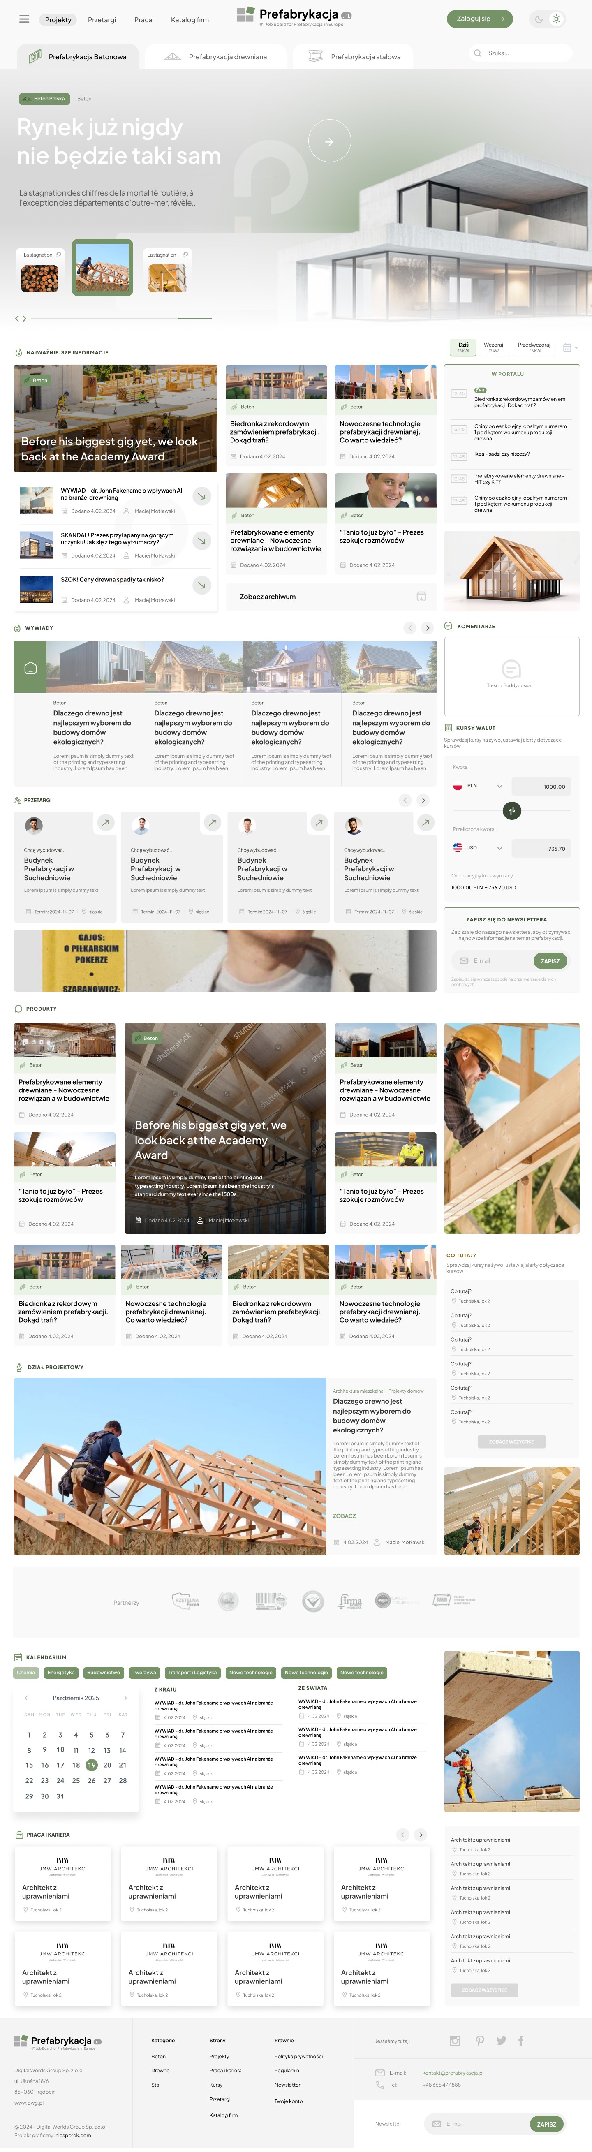Click the arrow beside the SKANDAL news item
The height and width of the screenshot is (2152, 592).
(201, 541)
